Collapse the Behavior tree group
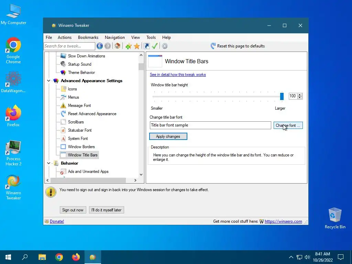The height and width of the screenshot is (264, 352). pos(48,163)
